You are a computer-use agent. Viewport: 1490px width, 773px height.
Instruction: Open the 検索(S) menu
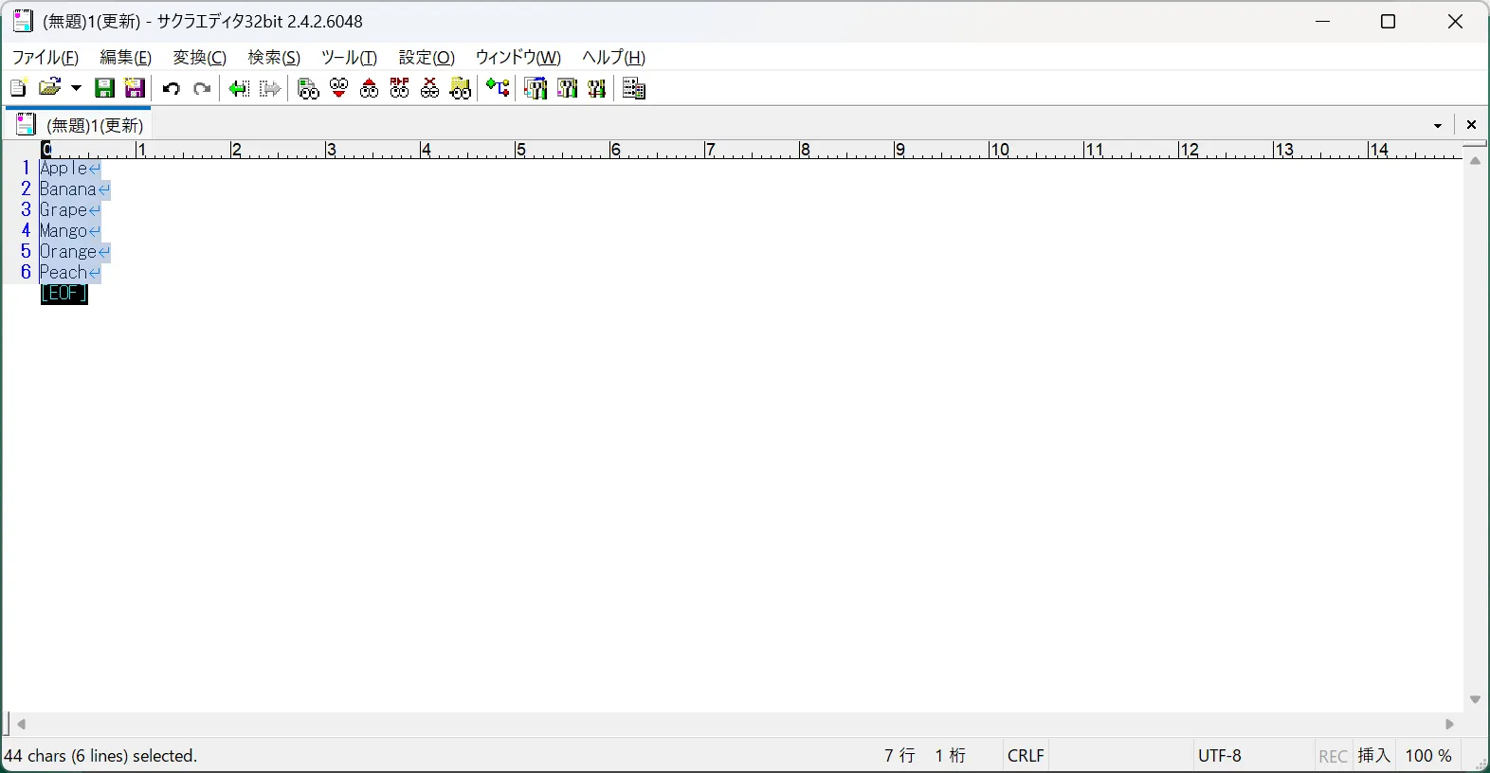tap(274, 58)
